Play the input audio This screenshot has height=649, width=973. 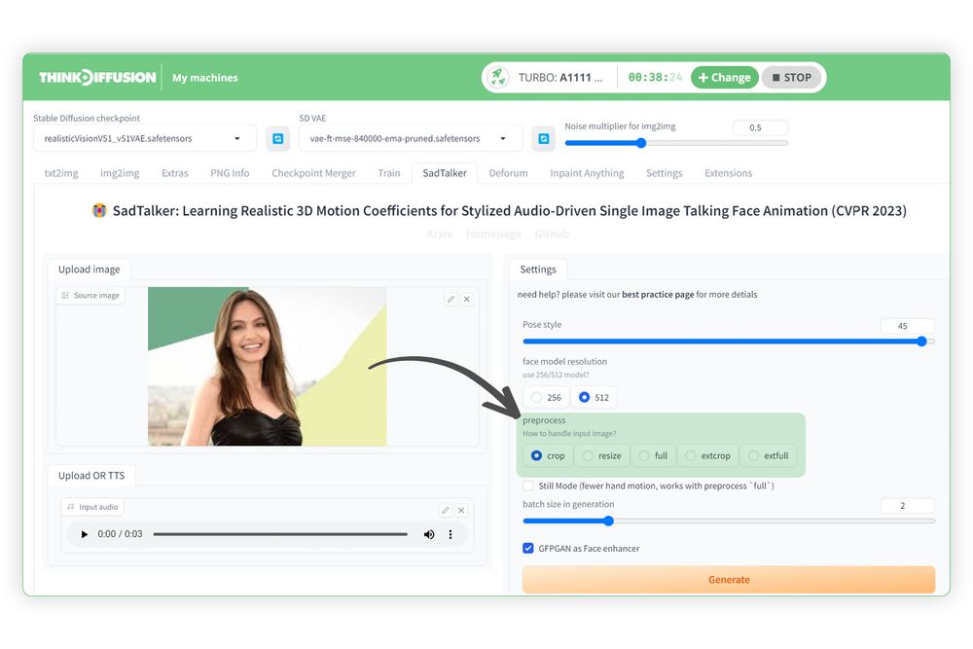click(x=85, y=534)
